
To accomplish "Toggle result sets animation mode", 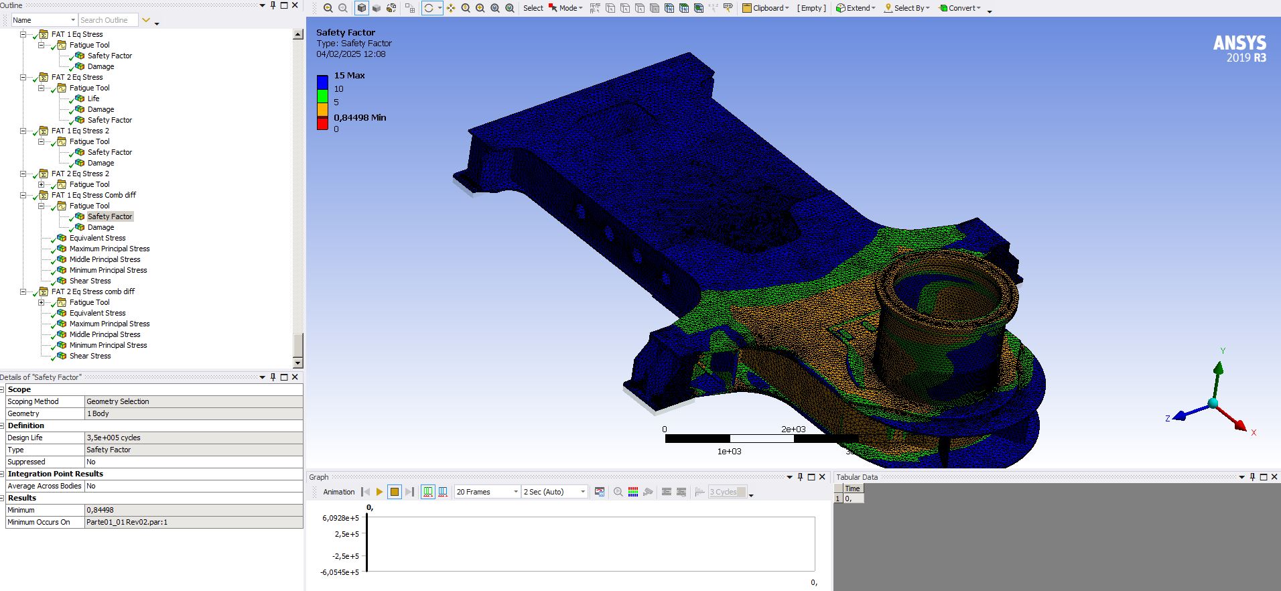I will pos(443,492).
